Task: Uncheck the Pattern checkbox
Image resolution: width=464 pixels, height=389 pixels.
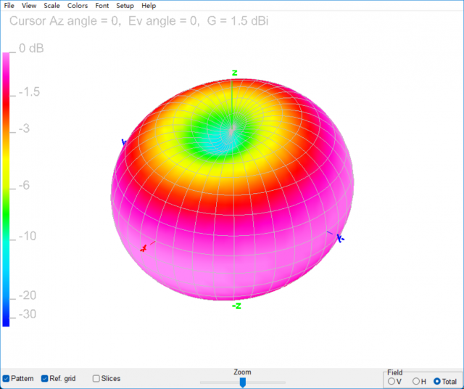Action: pyautogui.click(x=7, y=378)
